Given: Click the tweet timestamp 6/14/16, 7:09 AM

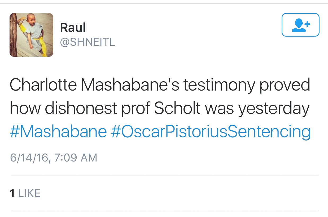Looking at the screenshot, I should 54,158.
